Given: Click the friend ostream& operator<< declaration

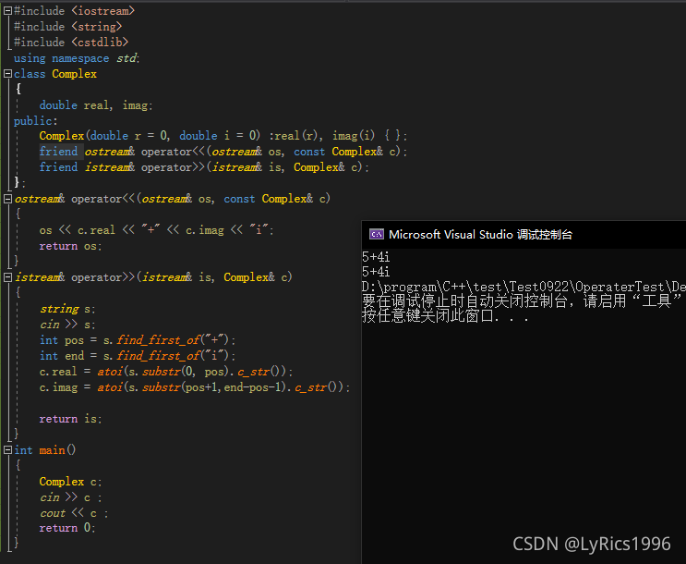Looking at the screenshot, I should pyautogui.click(x=223, y=152).
